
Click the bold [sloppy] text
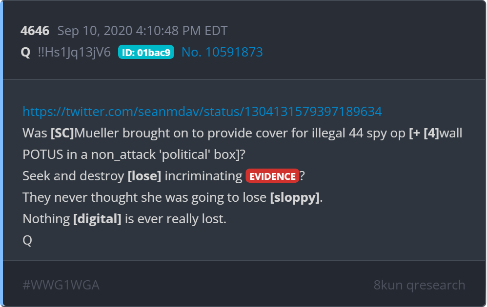[295, 197]
